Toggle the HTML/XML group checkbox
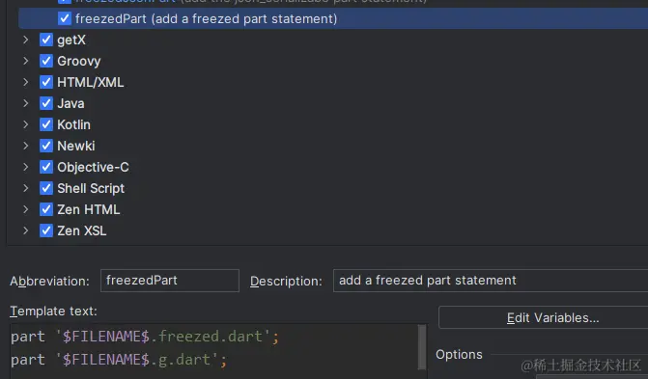Image resolution: width=648 pixels, height=379 pixels. [x=46, y=82]
